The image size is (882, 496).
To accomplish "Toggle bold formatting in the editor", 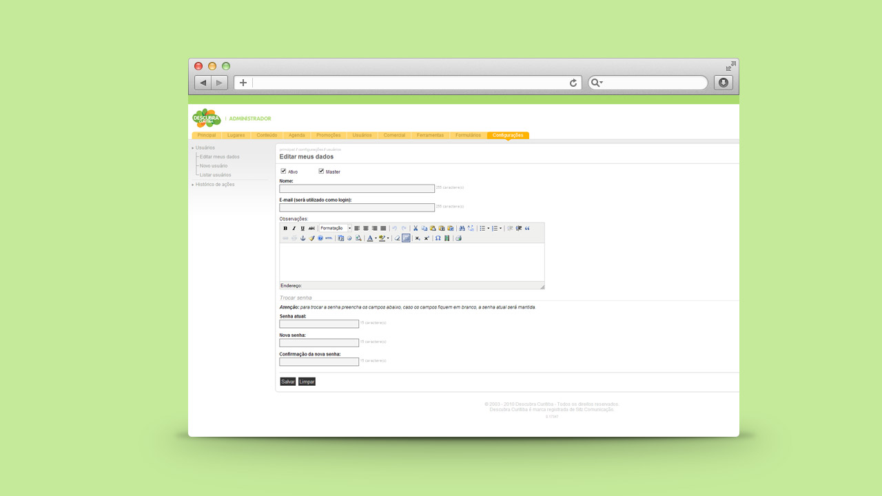I will point(285,228).
